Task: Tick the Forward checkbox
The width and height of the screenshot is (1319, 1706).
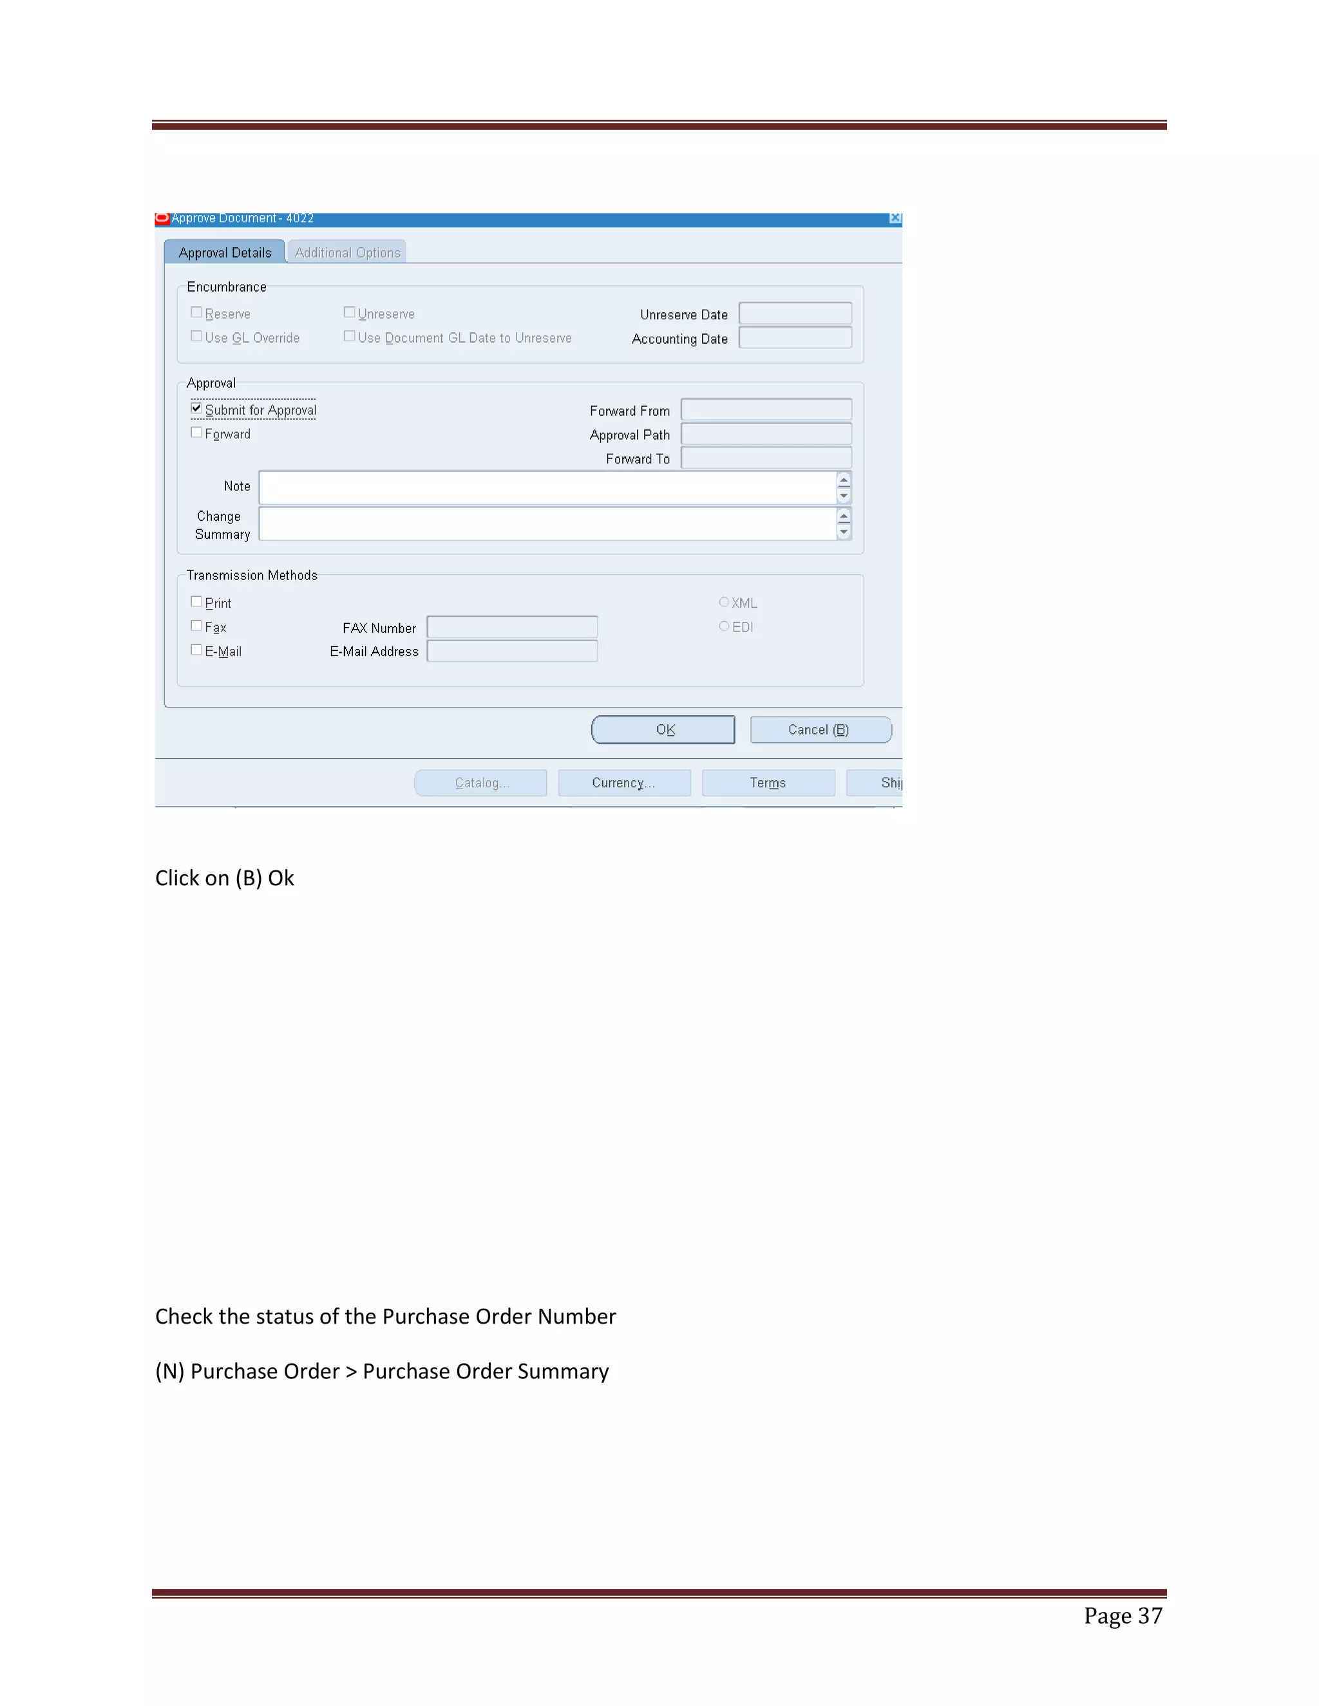Action: pos(196,433)
